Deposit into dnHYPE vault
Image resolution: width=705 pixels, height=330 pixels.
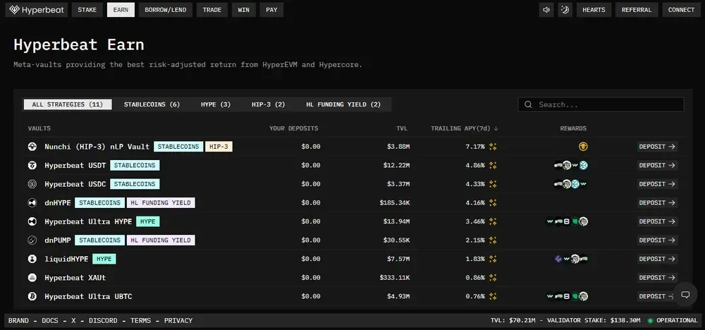click(x=657, y=203)
